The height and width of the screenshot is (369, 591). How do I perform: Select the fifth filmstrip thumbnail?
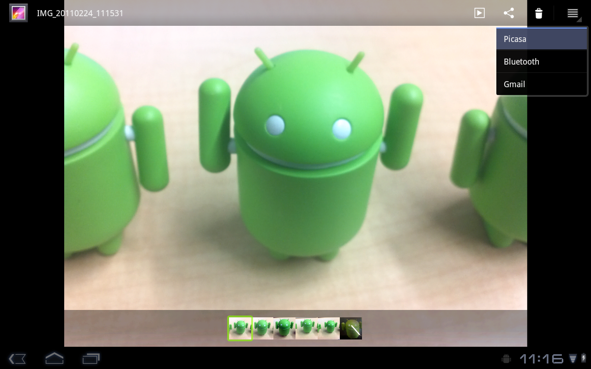click(x=329, y=328)
